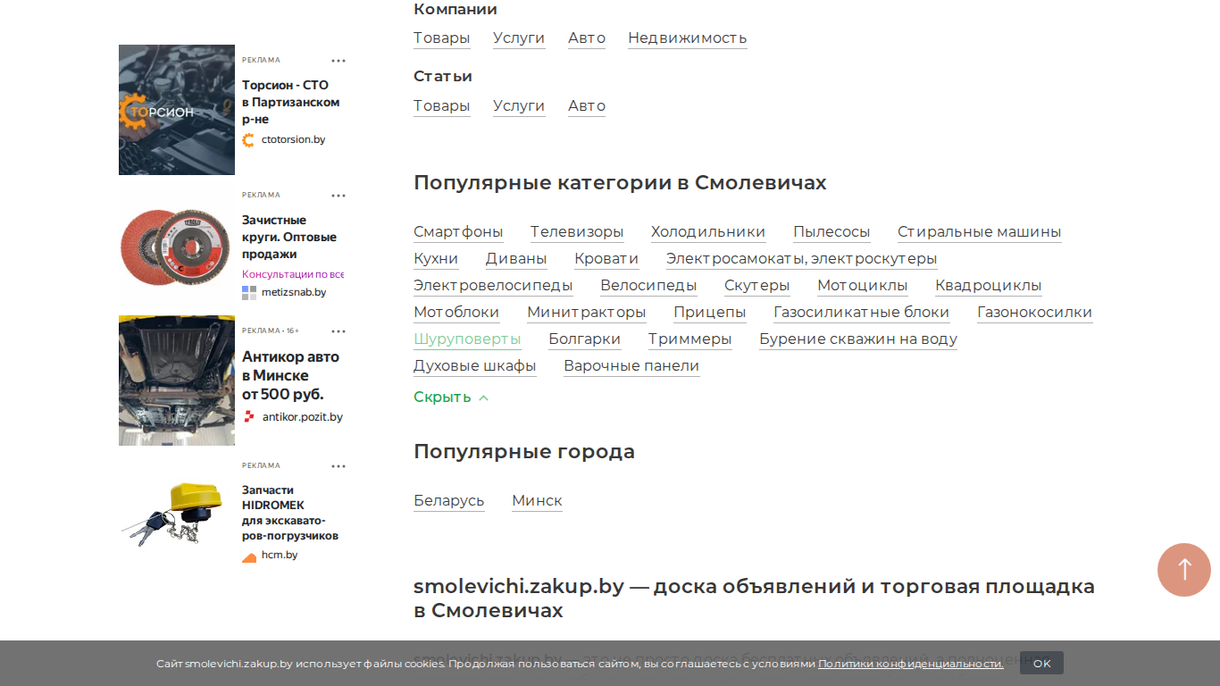Collapse categories with Скрыть
The height and width of the screenshot is (686, 1220).
(x=451, y=397)
